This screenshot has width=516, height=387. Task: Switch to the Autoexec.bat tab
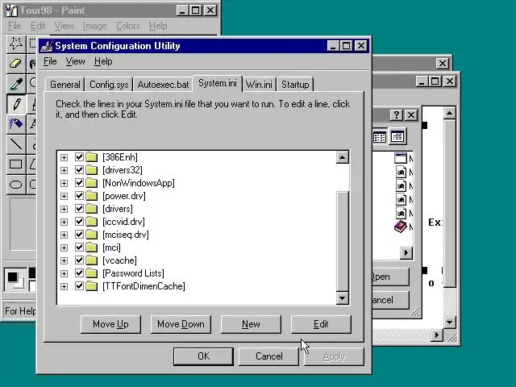click(x=163, y=85)
